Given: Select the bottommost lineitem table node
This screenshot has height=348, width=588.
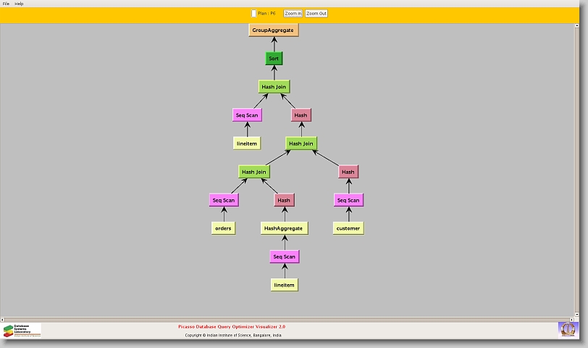Looking at the screenshot, I should click(x=284, y=285).
